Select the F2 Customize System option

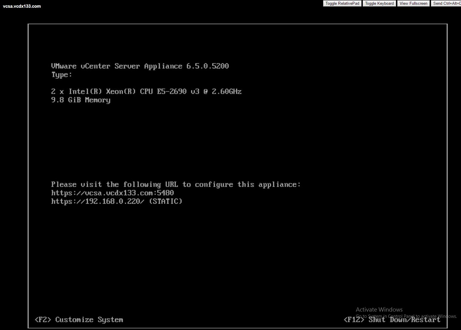point(79,320)
